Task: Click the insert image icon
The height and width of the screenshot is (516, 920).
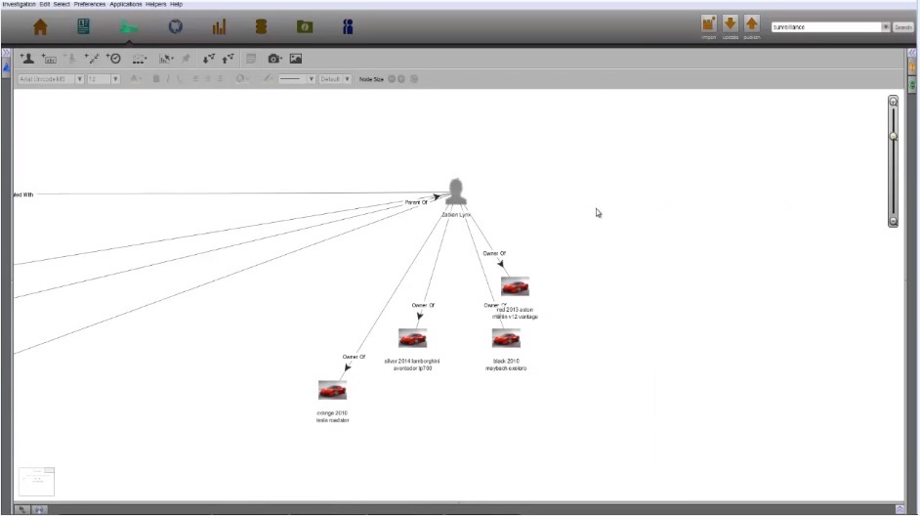Action: pos(296,58)
